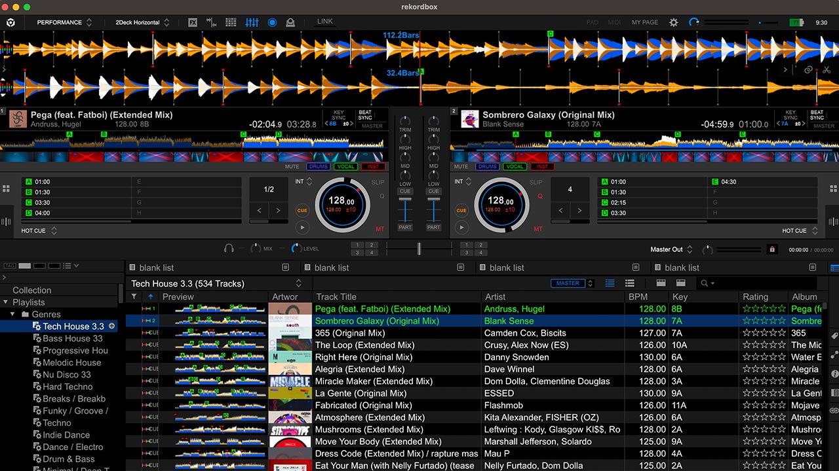Open the Indie Dance playlist
Viewport: 839px width, 471px height.
point(66,435)
